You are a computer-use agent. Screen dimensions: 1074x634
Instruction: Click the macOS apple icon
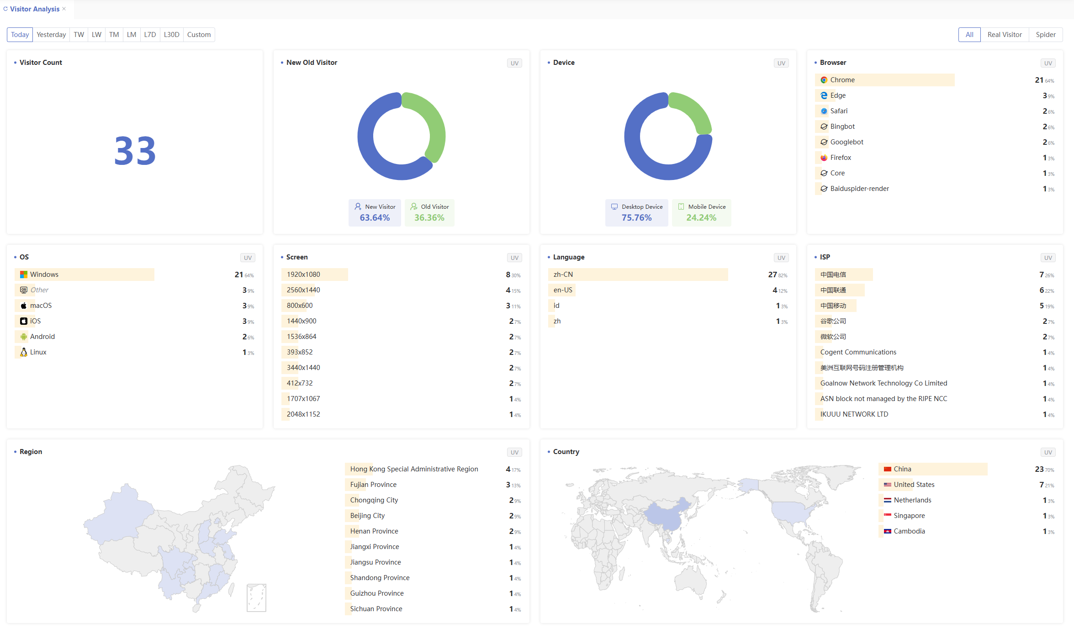pyautogui.click(x=24, y=306)
